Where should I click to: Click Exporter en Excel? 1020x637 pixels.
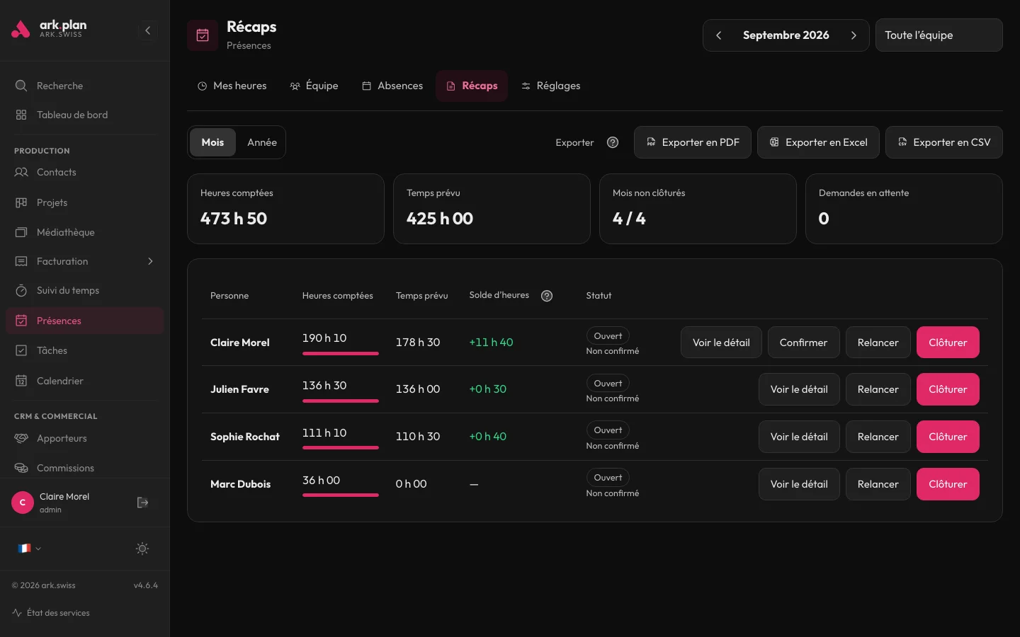click(x=818, y=142)
